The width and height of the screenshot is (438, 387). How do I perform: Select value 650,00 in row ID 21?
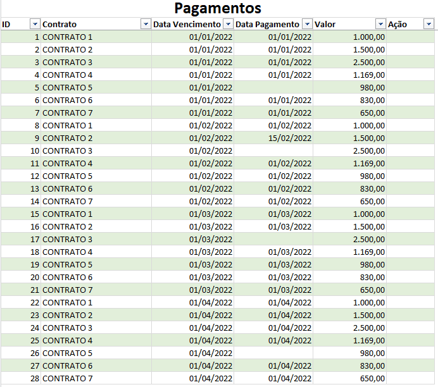[350, 290]
